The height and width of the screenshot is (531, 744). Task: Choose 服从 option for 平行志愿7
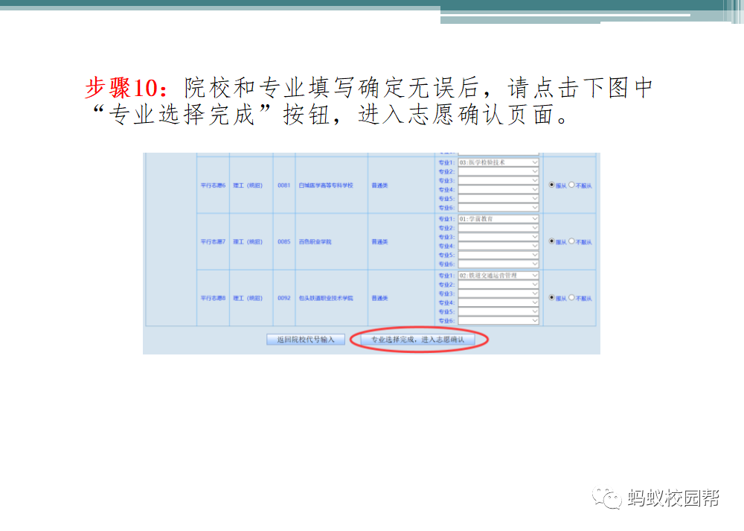(551, 241)
